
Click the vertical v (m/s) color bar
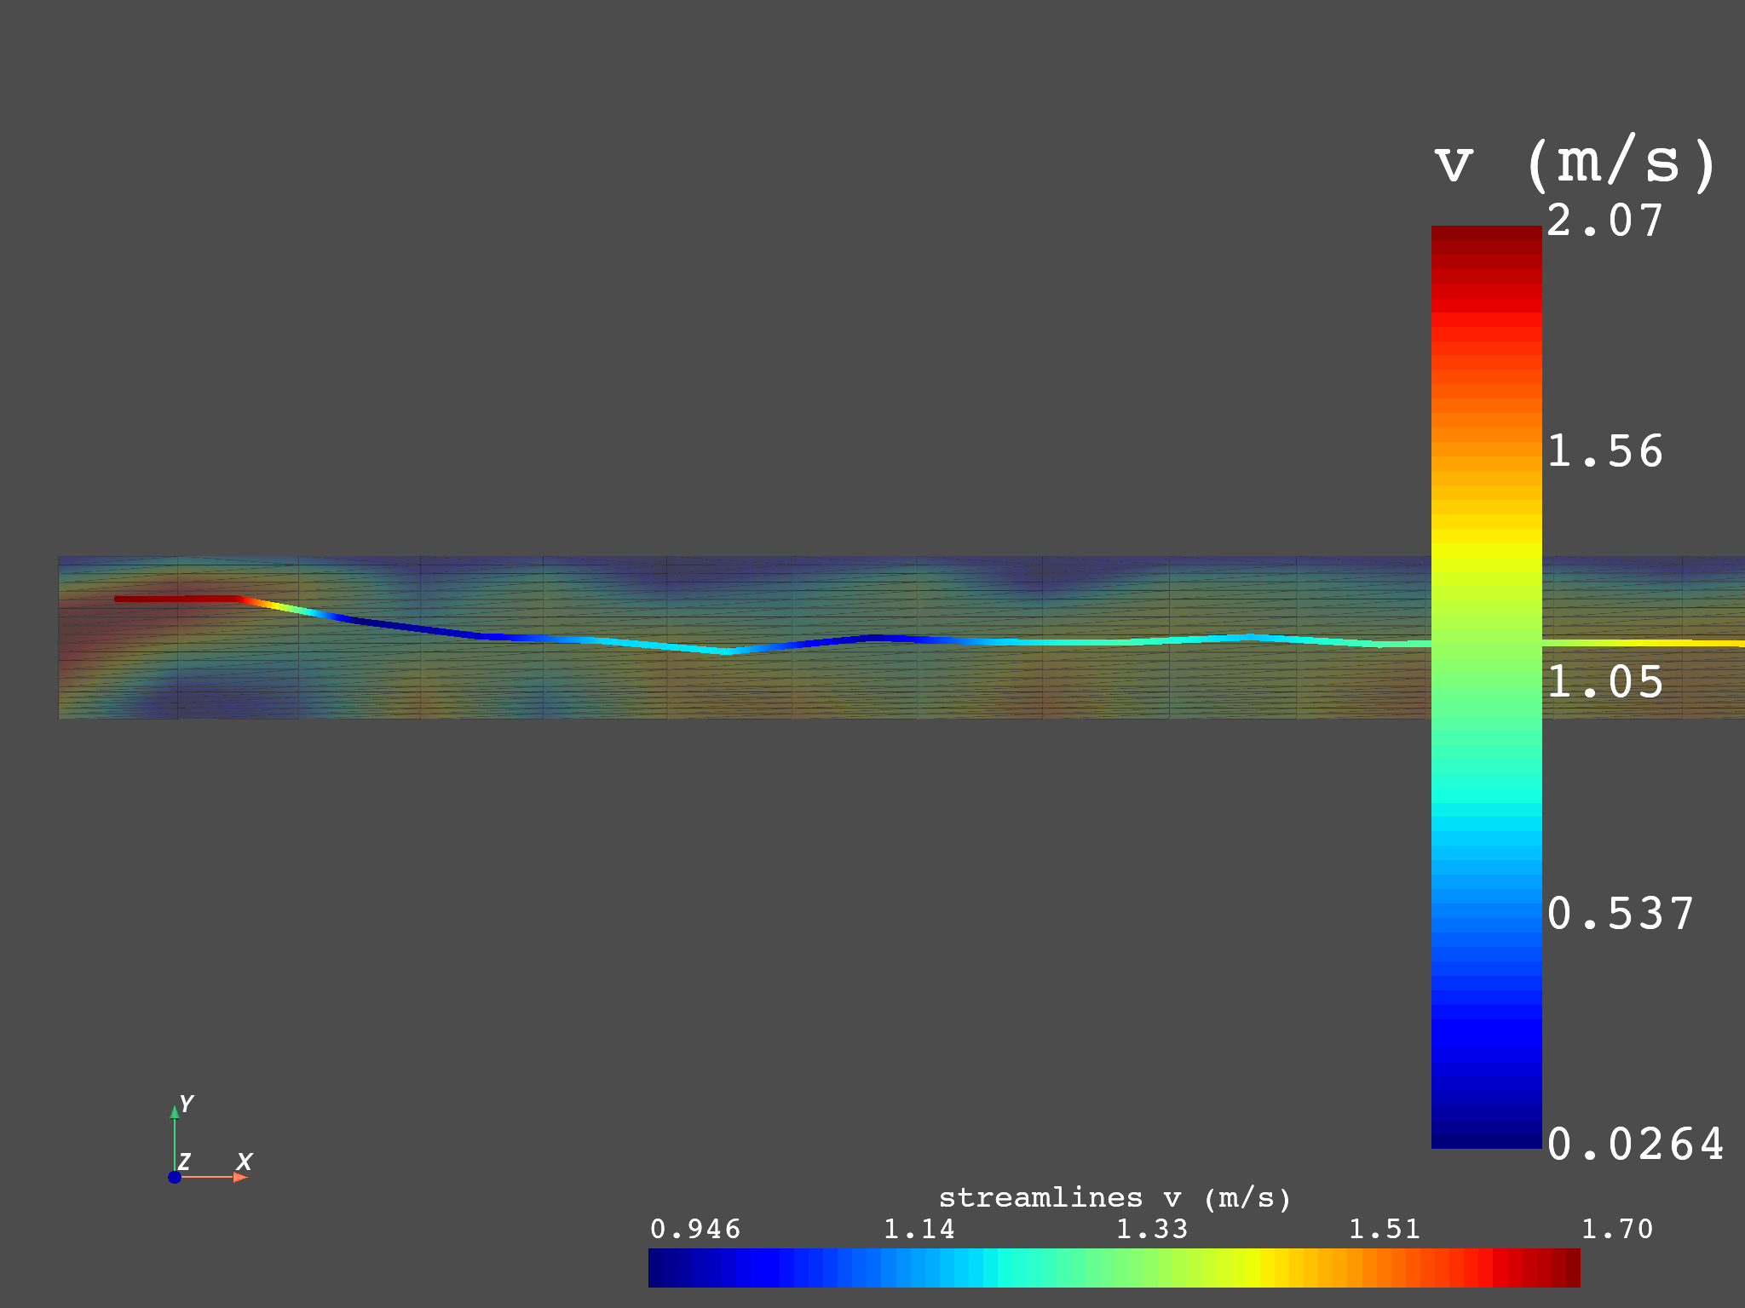(1486, 687)
